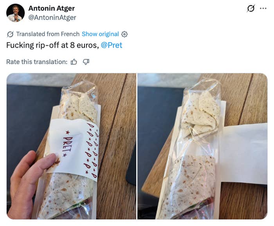Click the folded tortilla top in right photo
The height and width of the screenshot is (226, 274).
201,115
